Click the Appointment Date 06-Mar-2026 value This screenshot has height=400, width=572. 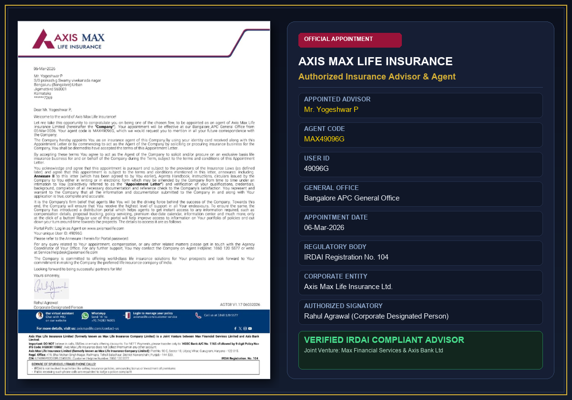324,228
